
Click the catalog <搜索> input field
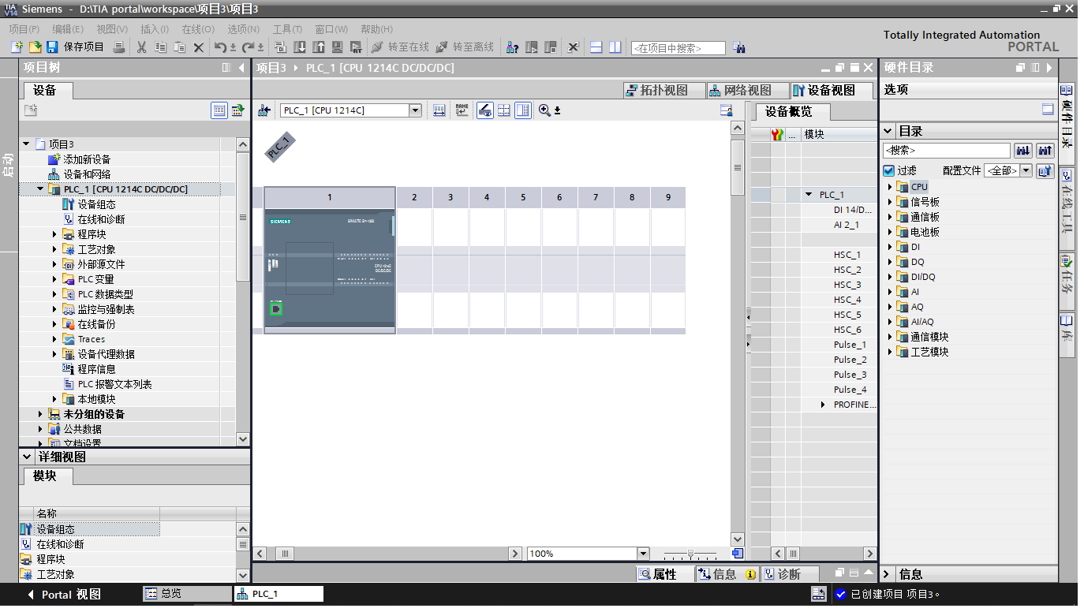coord(947,150)
